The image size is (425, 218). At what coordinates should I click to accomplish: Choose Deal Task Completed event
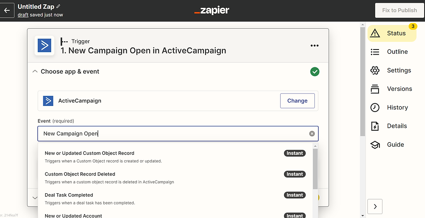(x=175, y=198)
